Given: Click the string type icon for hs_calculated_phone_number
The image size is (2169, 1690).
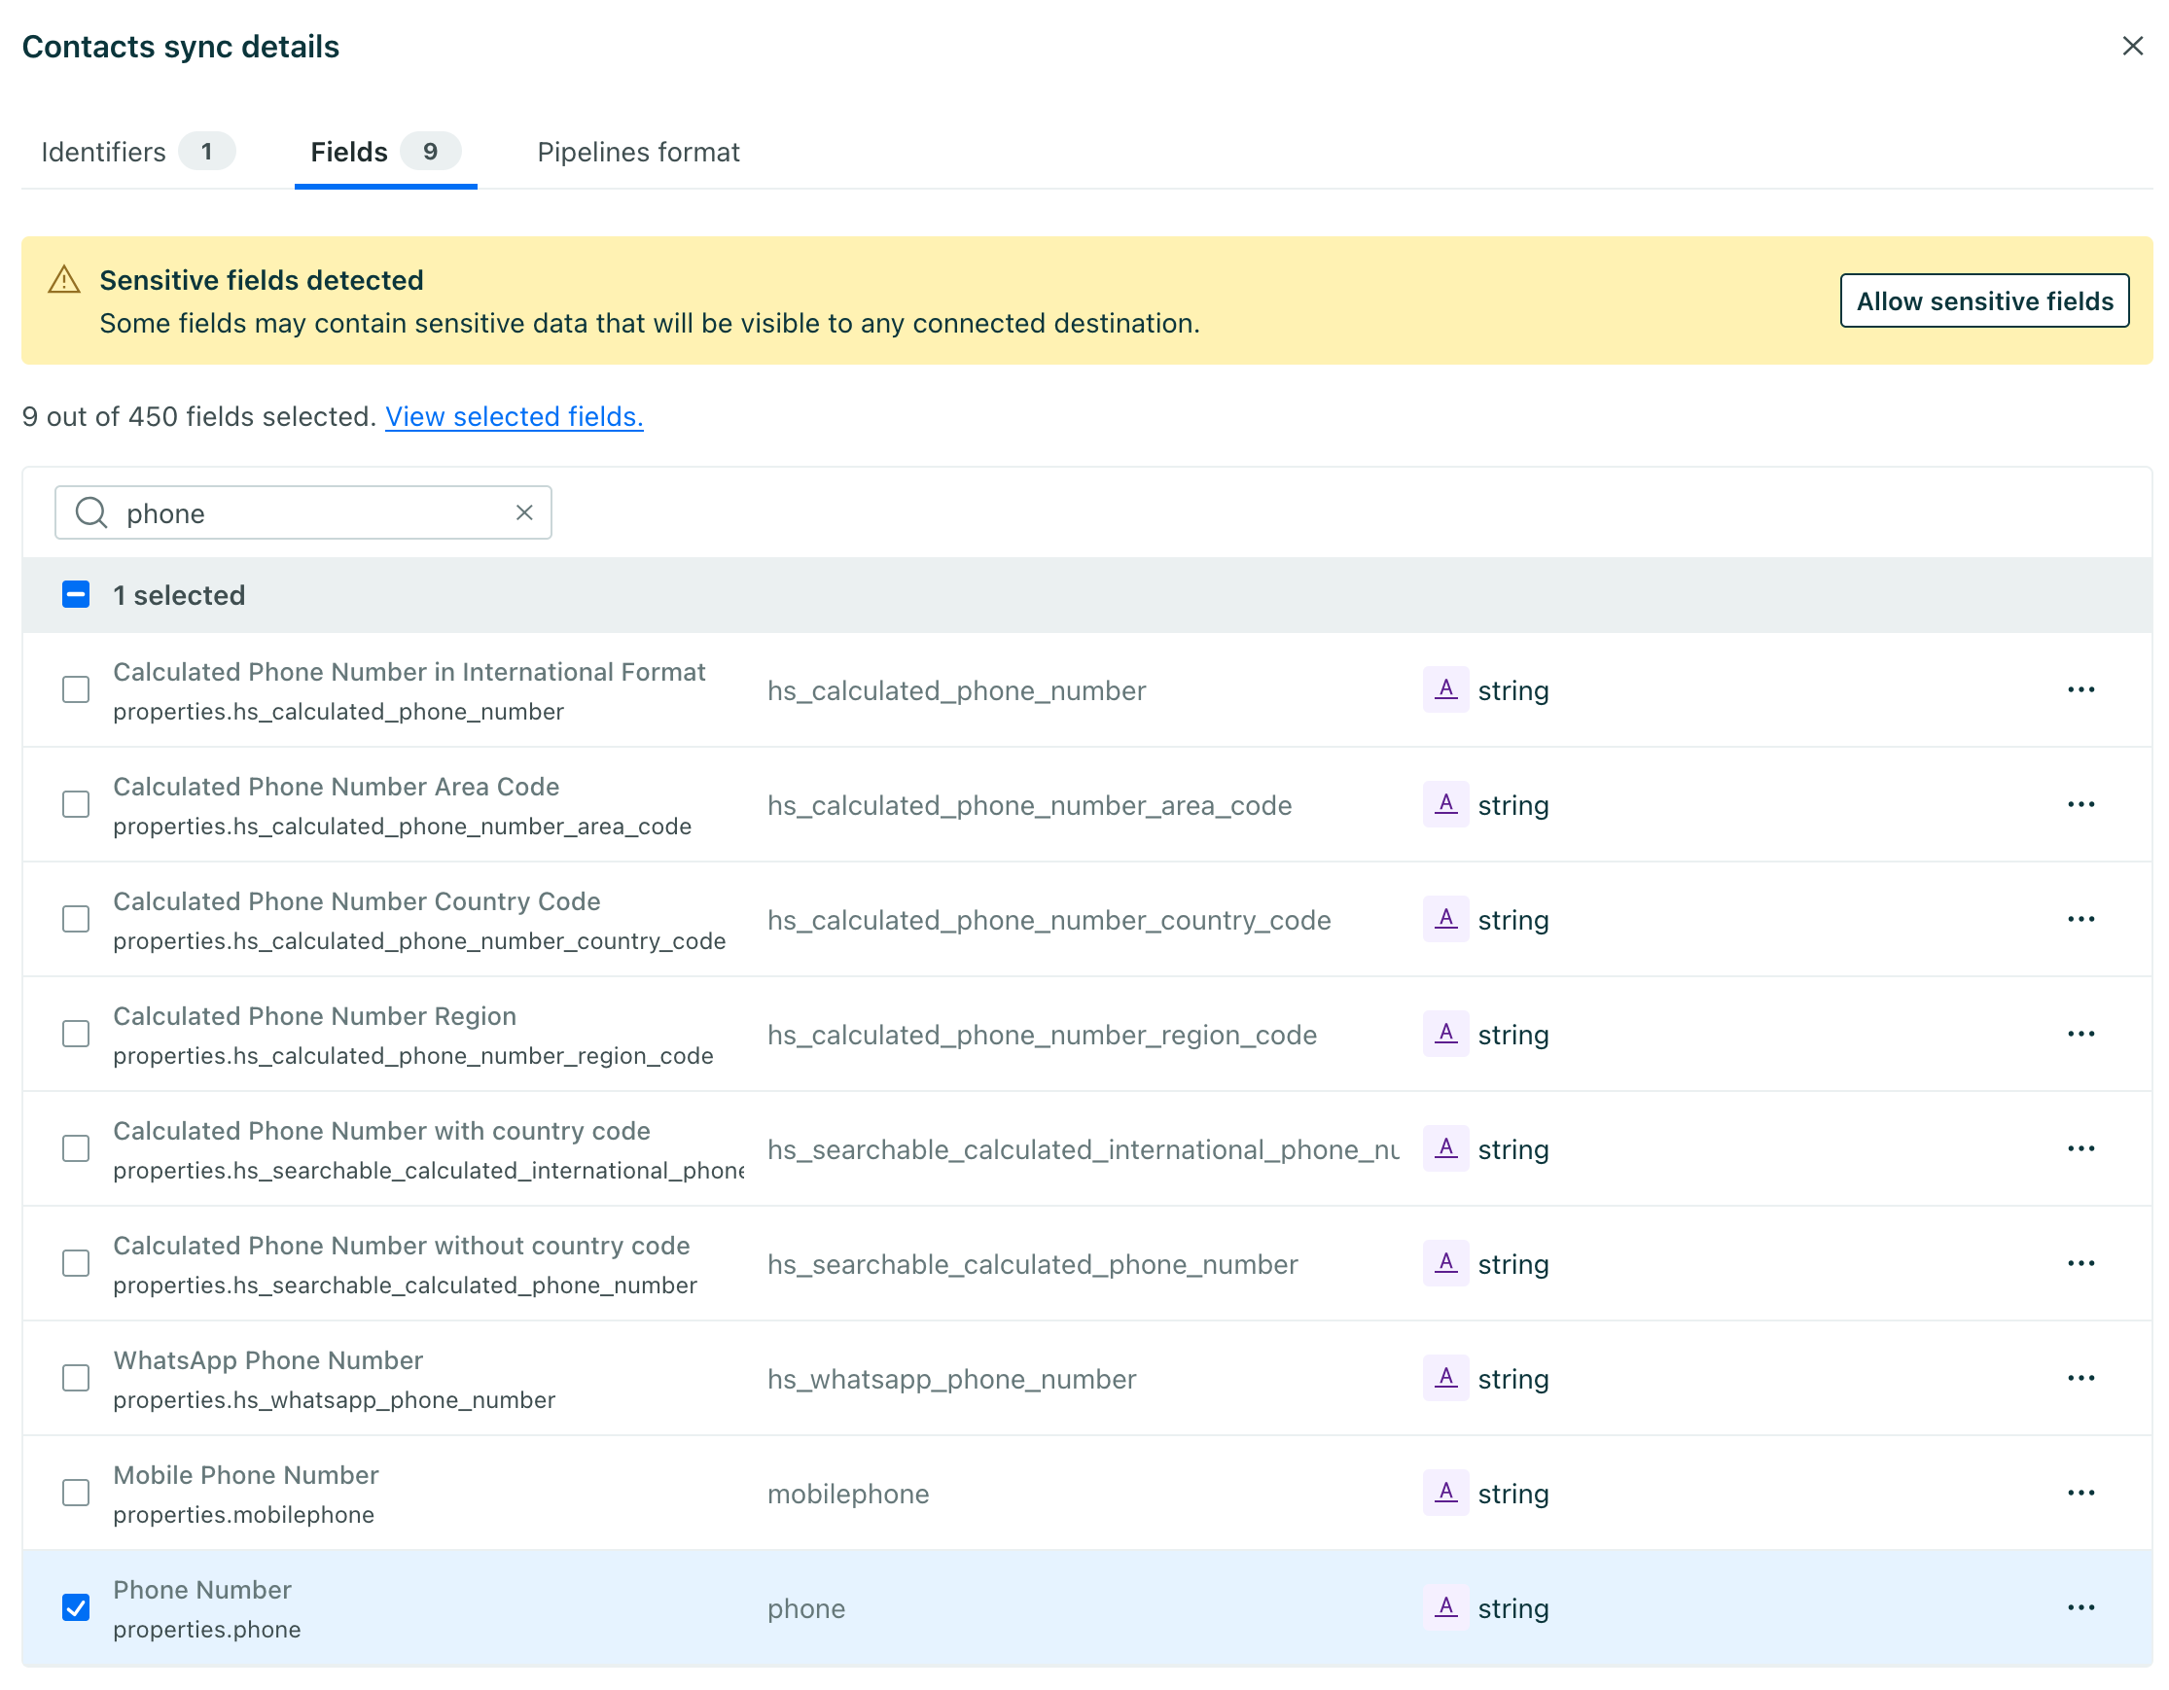Looking at the screenshot, I should [1446, 689].
